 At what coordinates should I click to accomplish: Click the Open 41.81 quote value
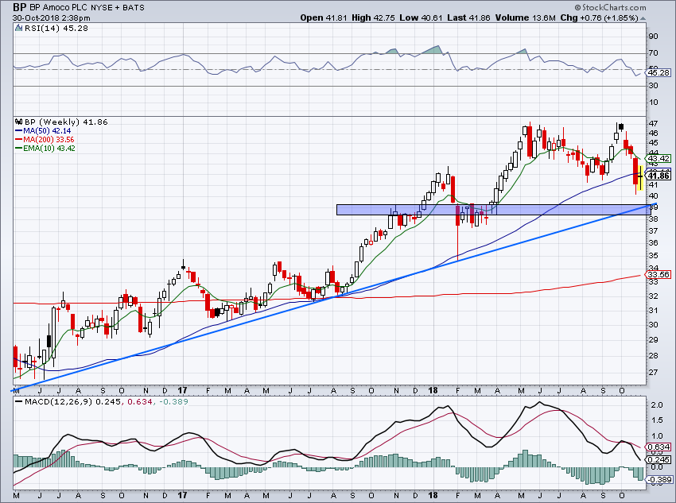tap(324, 17)
